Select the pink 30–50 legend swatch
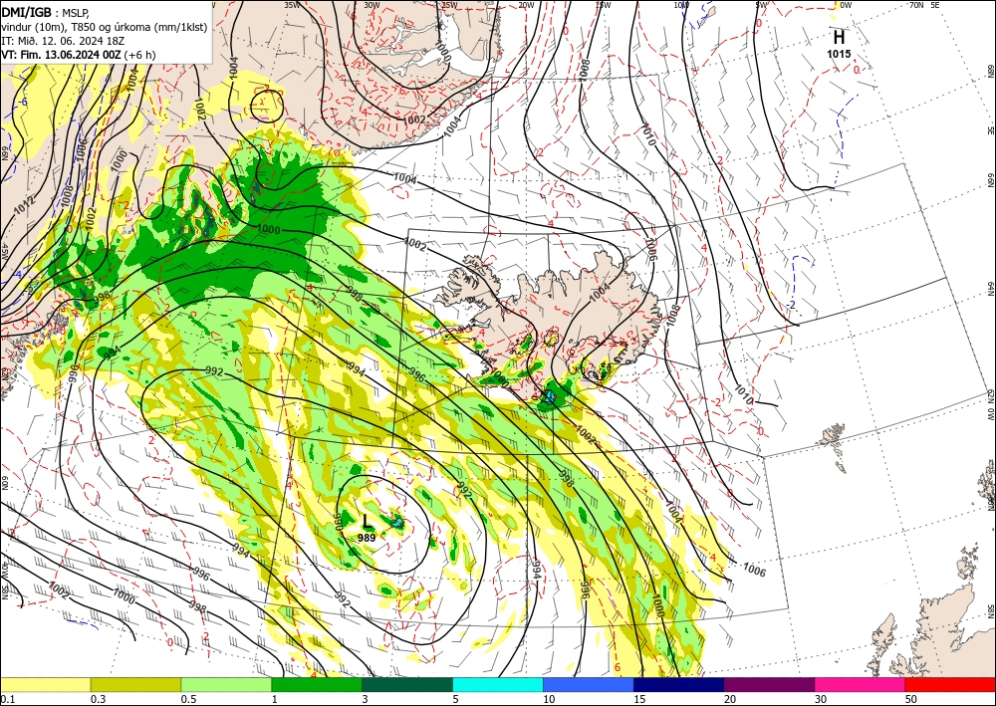Viewport: 996px width, 706px height. point(861,684)
